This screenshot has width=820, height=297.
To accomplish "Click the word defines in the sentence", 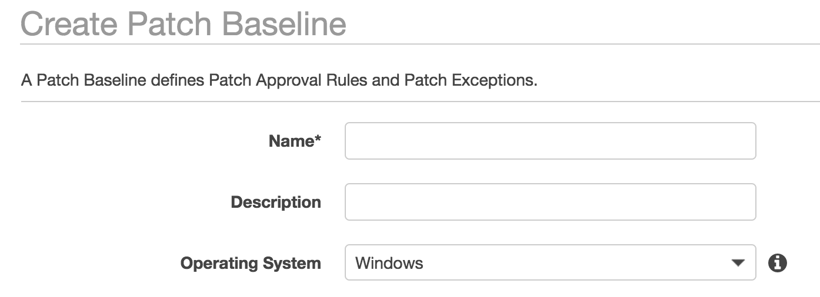I will 177,80.
